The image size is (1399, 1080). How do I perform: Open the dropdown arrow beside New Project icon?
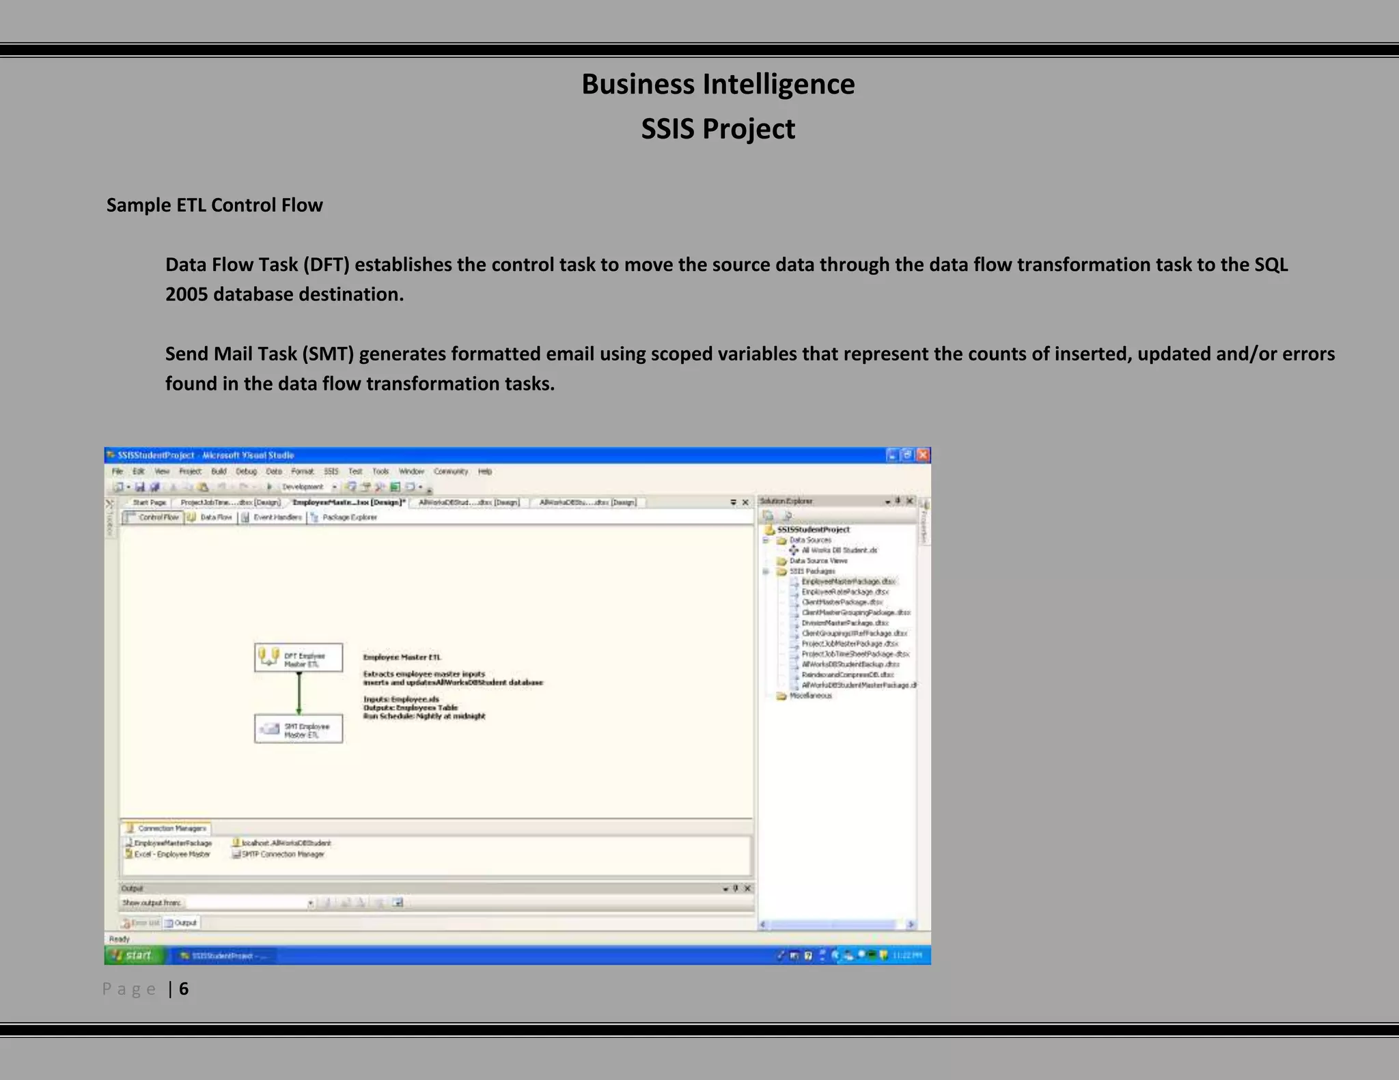tap(128, 487)
